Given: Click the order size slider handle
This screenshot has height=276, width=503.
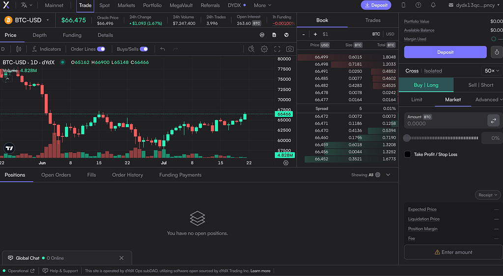Looking at the screenshot, I should [407, 138].
